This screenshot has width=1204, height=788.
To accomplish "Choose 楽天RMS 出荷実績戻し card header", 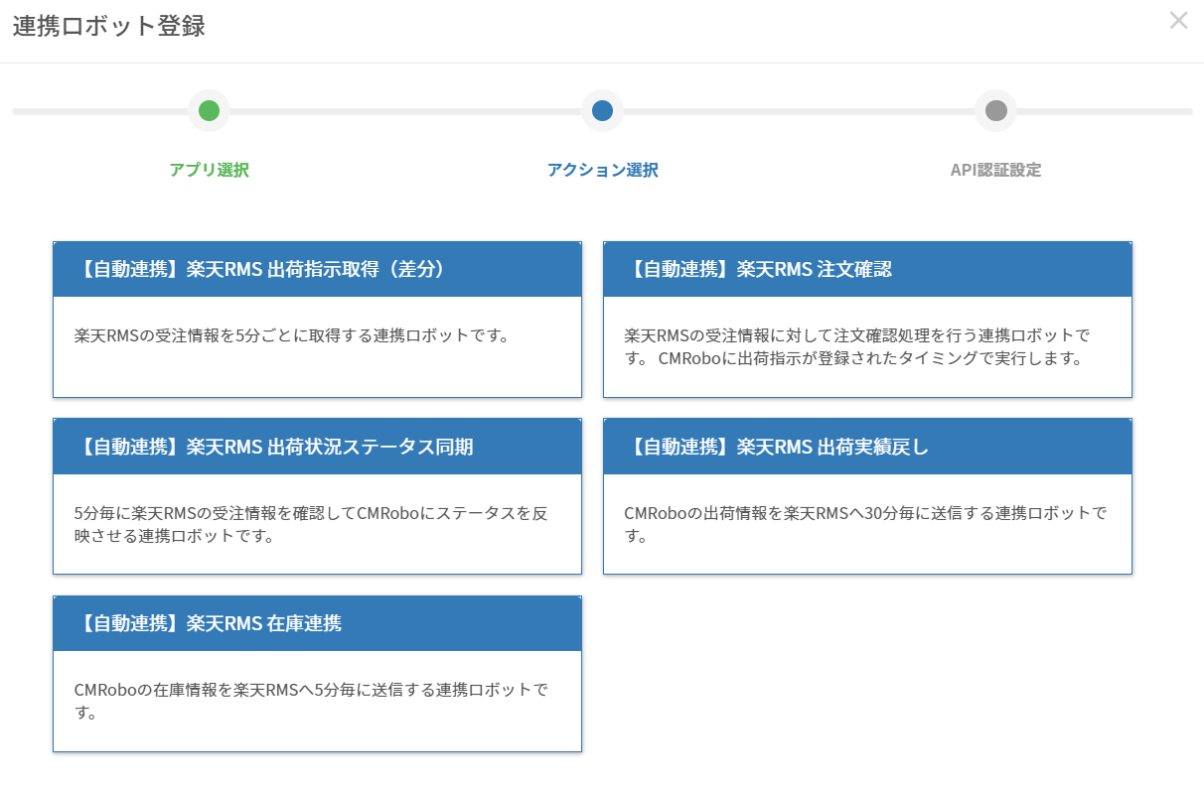I will pyautogui.click(x=867, y=447).
